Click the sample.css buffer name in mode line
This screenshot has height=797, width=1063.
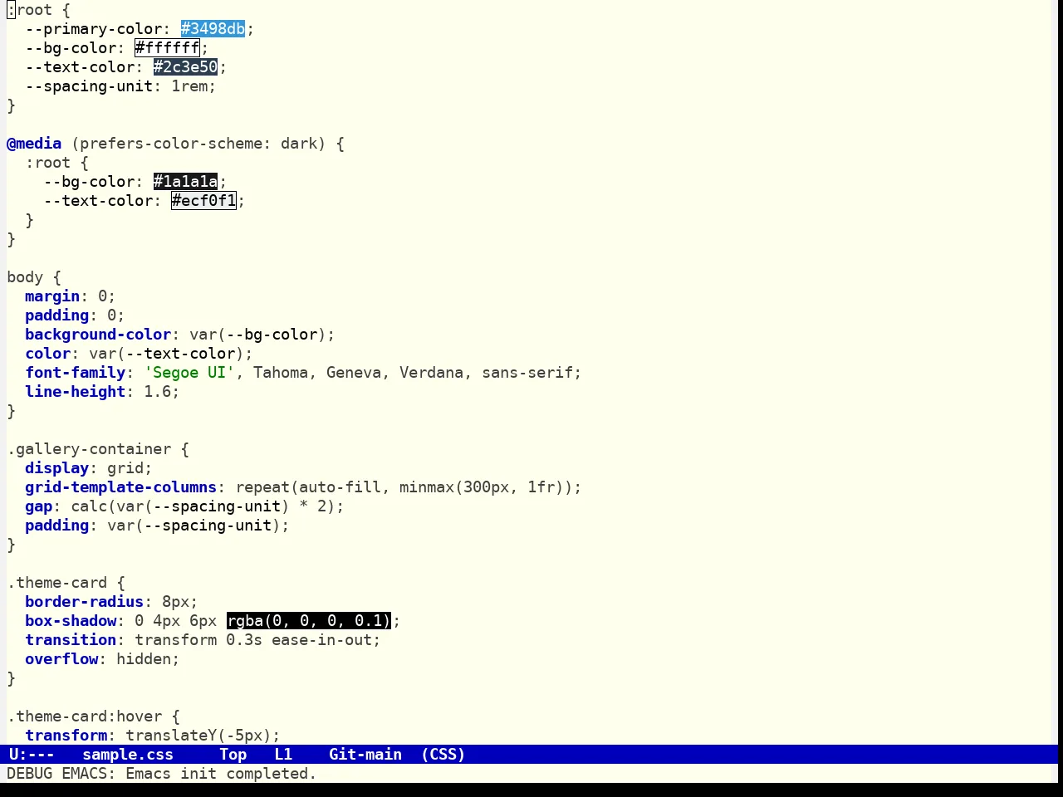[x=128, y=755]
